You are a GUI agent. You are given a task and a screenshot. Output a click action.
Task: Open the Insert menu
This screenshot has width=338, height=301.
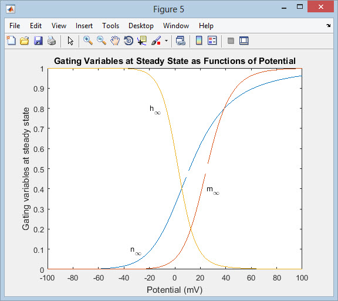[x=84, y=26]
